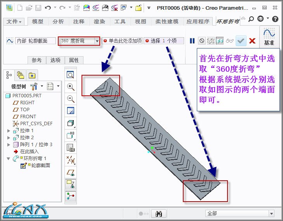
Task: Select the RIGHT datum plane
Action: [x=24, y=103]
